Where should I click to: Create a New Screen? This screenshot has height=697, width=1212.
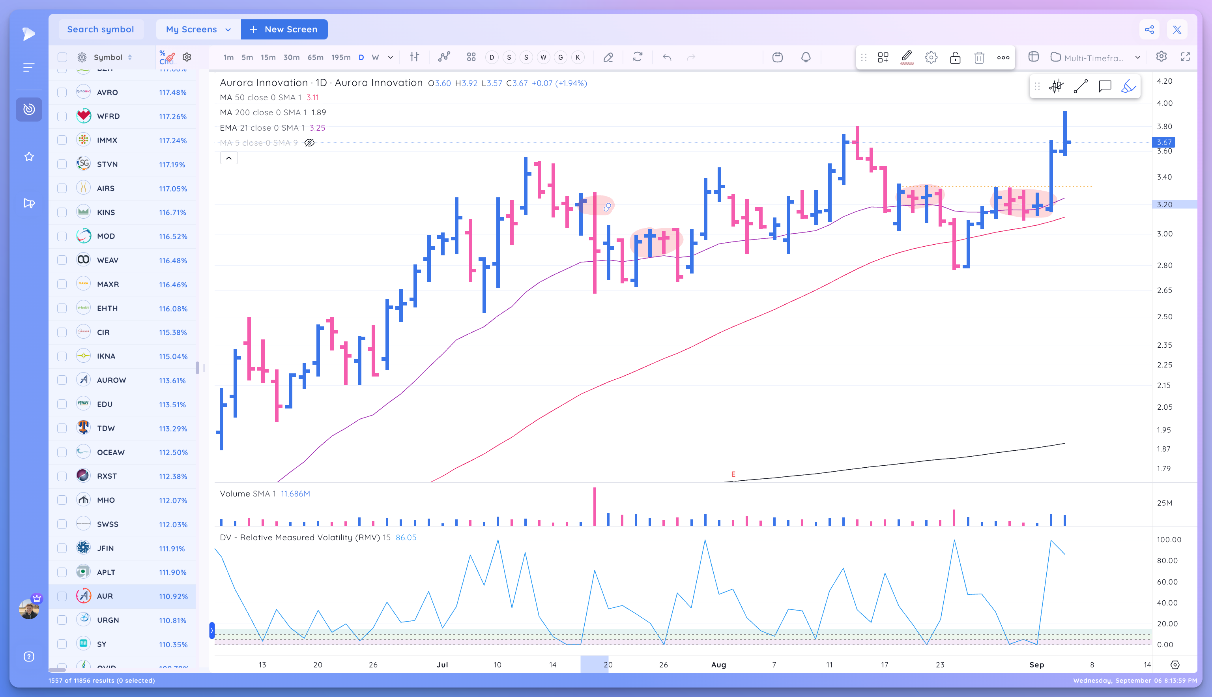pos(284,29)
